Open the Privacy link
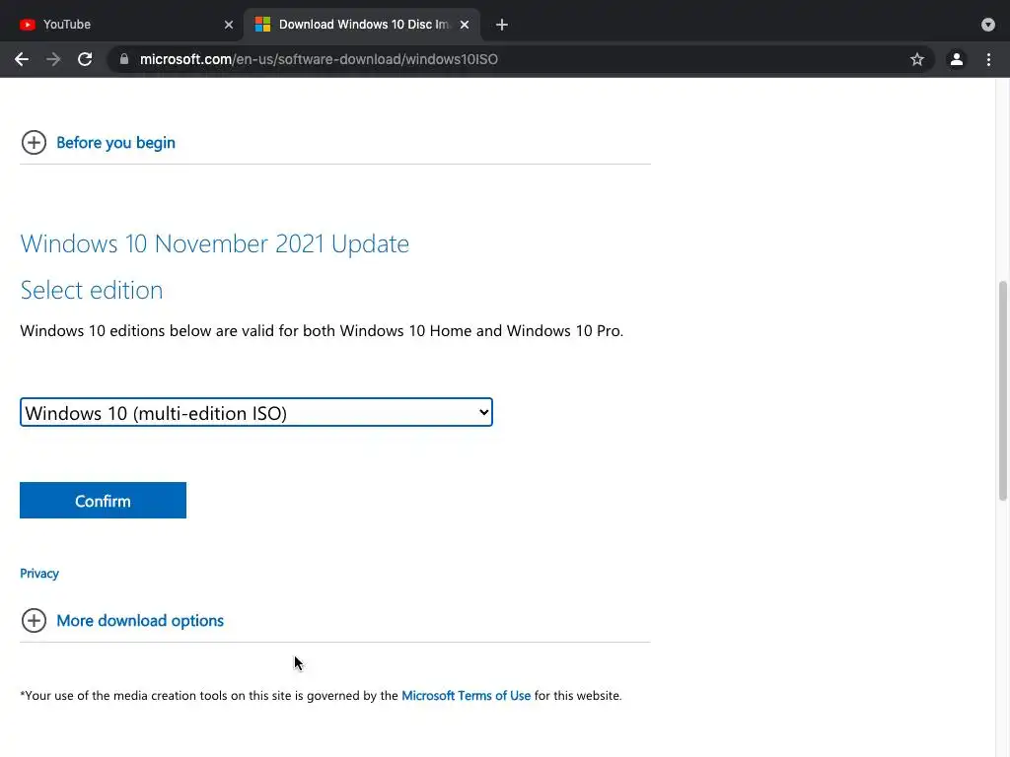The image size is (1010, 757). tap(39, 574)
